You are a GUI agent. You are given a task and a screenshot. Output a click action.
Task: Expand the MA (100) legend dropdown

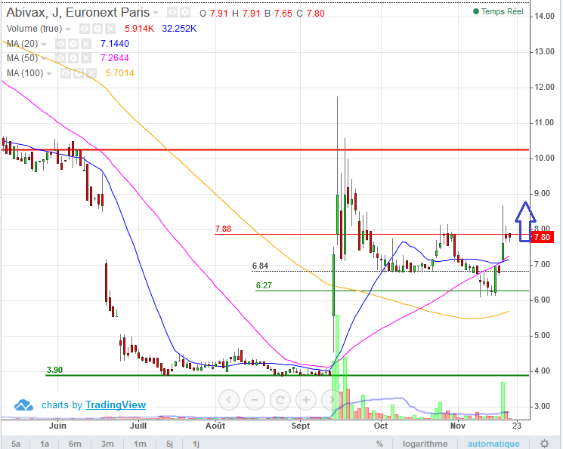coord(49,74)
